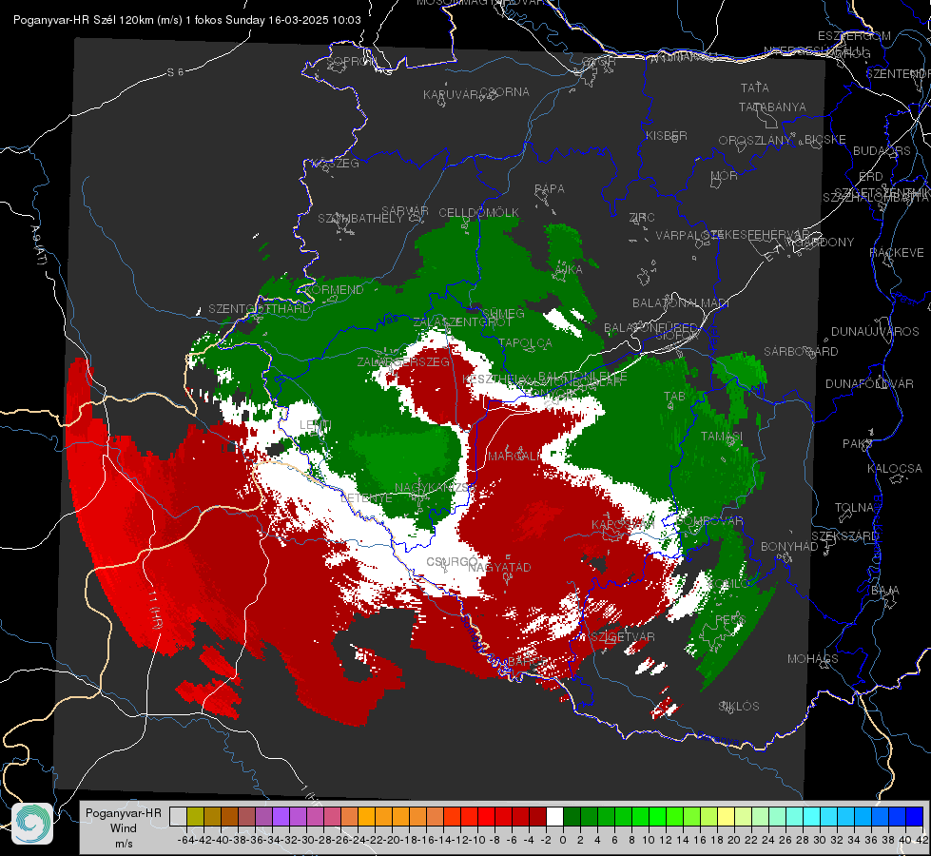931x856 pixels.
Task: Click the Poganyvar-HR label in the legend
Action: point(124,813)
